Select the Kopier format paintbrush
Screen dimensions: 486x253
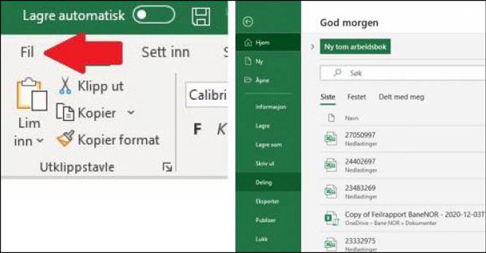pyautogui.click(x=65, y=140)
